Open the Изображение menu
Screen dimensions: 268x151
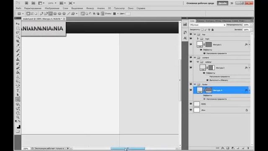coord(52,8)
